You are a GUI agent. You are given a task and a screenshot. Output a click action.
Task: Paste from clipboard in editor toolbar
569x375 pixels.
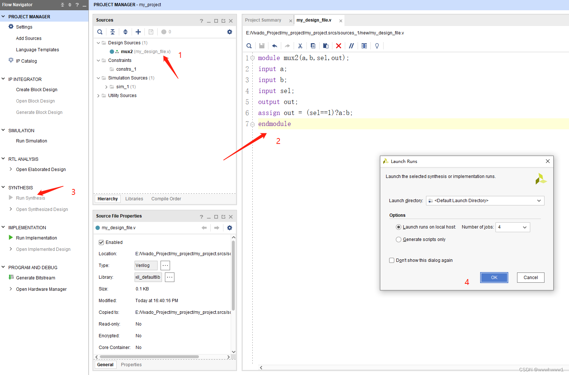[326, 46]
